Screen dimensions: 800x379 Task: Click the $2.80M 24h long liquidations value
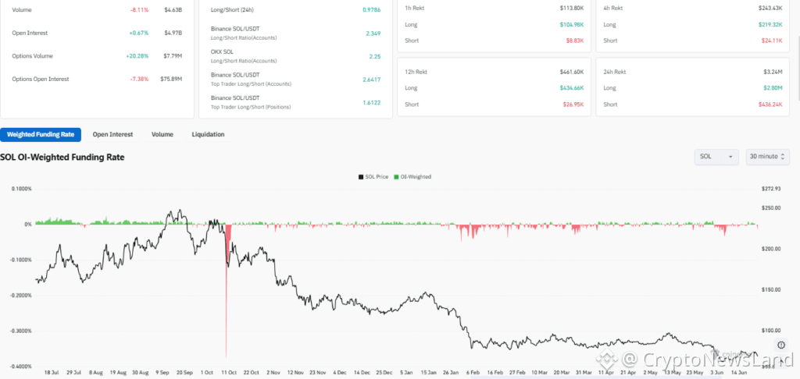pyautogui.click(x=773, y=88)
